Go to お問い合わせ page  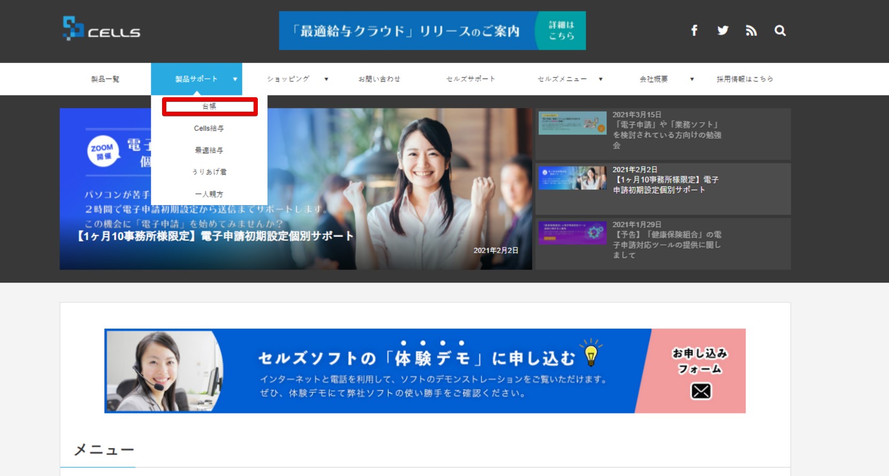(x=379, y=79)
